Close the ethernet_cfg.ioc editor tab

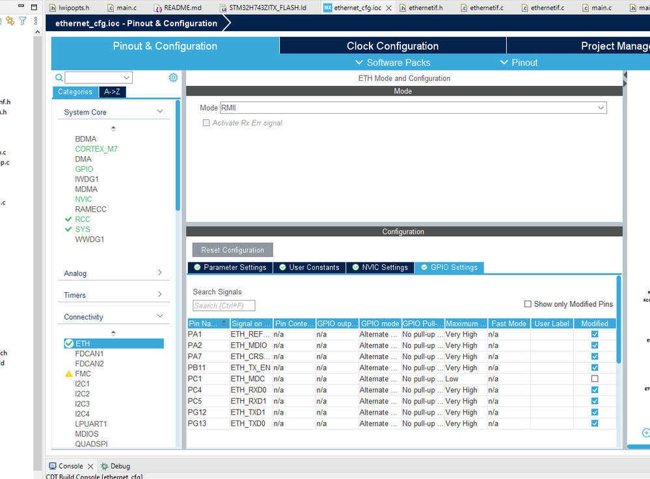[389, 8]
